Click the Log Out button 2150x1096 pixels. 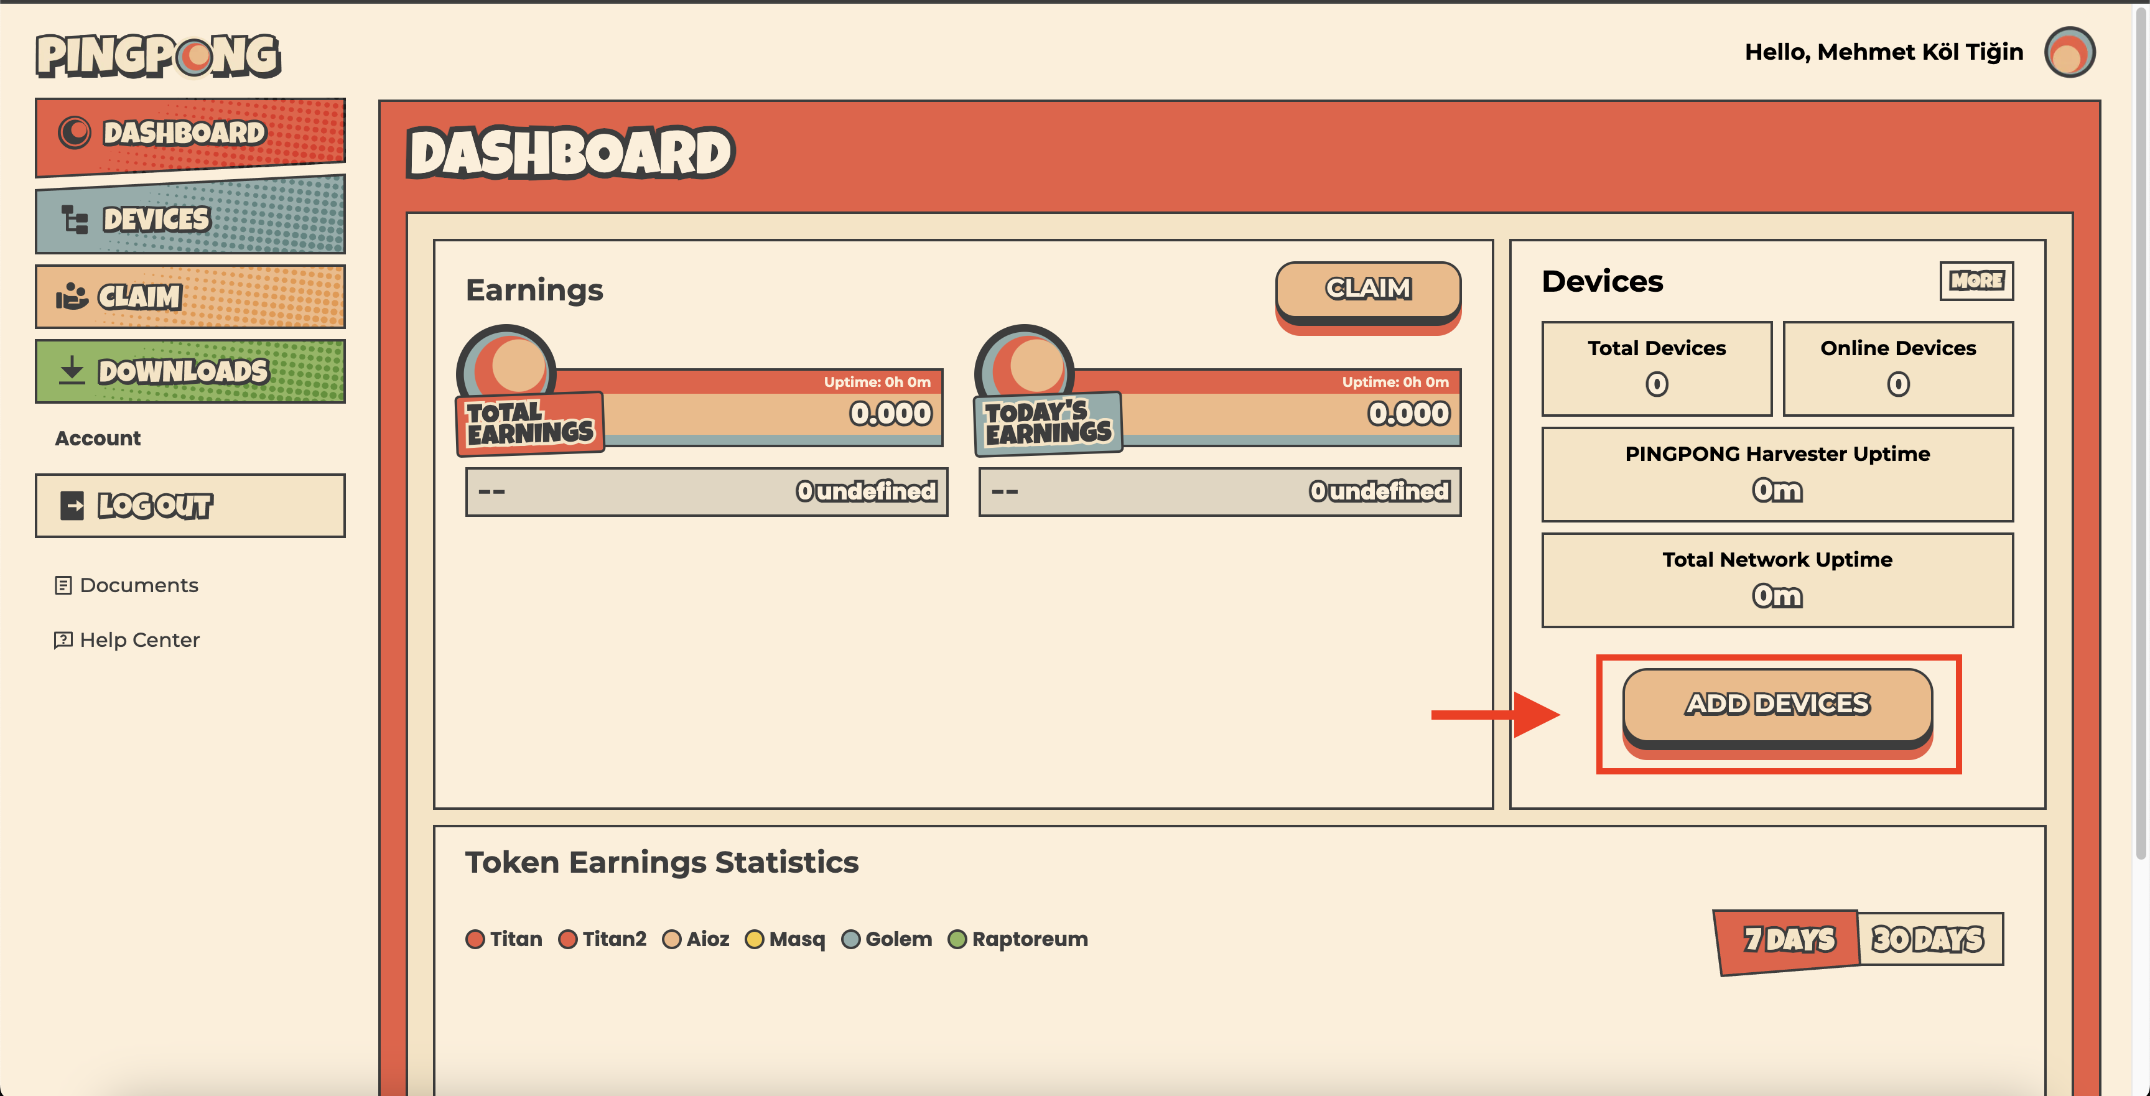(x=190, y=505)
